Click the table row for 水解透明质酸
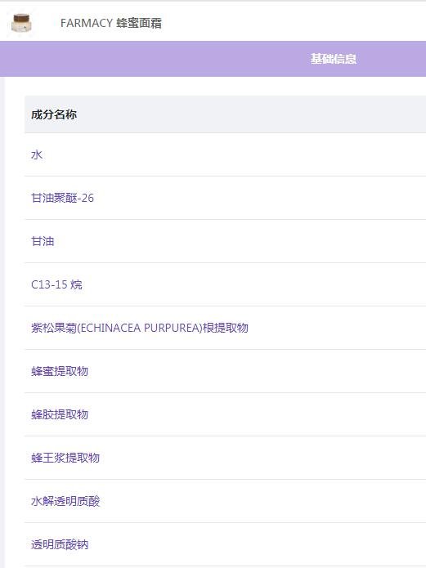This screenshot has width=426, height=568. (x=225, y=501)
